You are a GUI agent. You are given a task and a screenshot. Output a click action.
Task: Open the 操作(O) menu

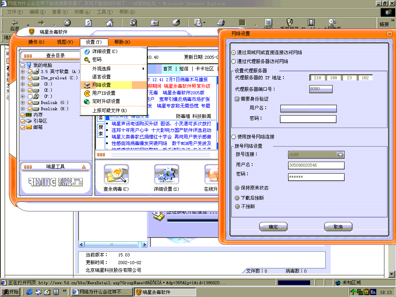[x=36, y=42]
